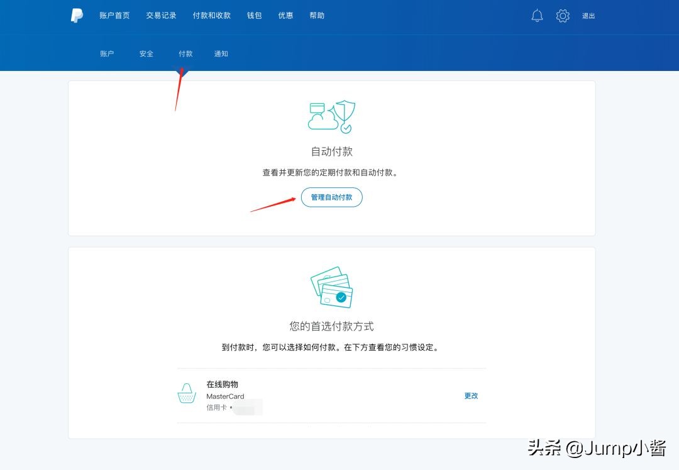
Task: Open the notifications bell
Action: click(x=537, y=15)
